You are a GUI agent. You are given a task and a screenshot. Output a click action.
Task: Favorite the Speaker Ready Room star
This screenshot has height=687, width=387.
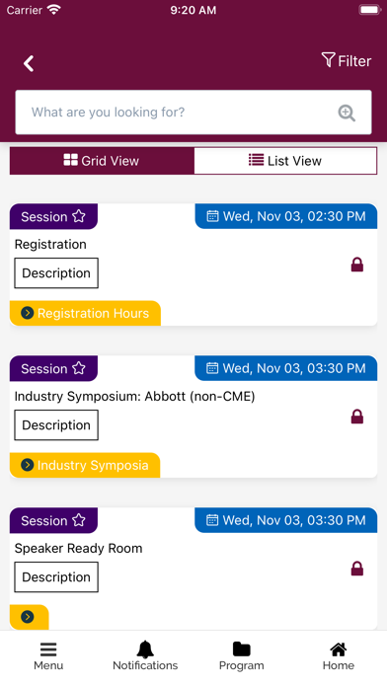79,520
